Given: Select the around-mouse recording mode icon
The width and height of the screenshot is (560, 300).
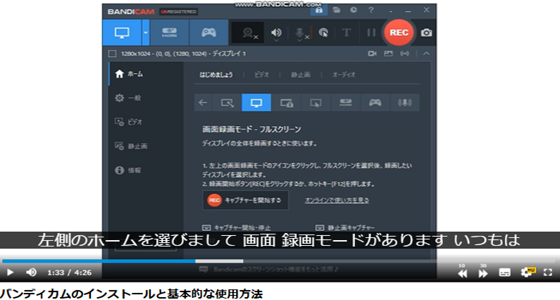Looking at the screenshot, I should (316, 103).
